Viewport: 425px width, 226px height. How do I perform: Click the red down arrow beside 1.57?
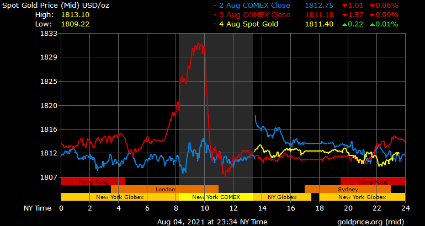(x=344, y=15)
